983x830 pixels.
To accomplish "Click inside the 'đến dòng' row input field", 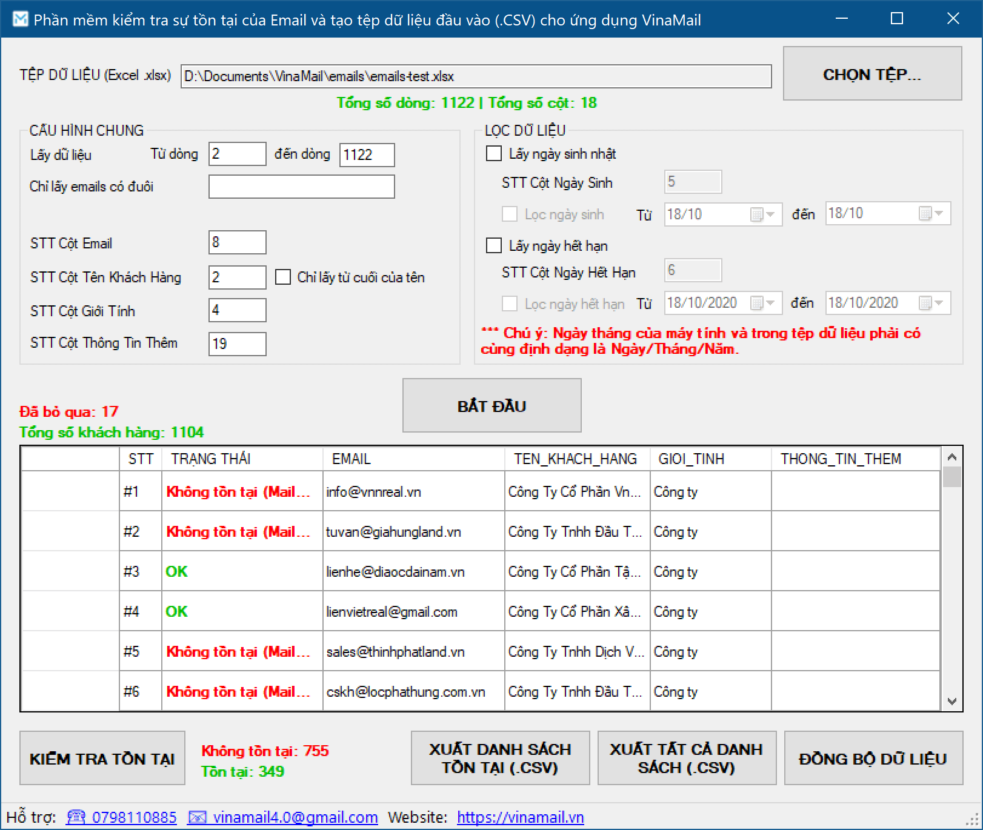I will click(367, 154).
